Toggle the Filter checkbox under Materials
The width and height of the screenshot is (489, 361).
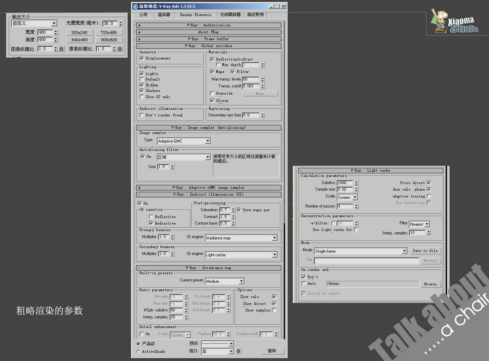click(x=233, y=71)
